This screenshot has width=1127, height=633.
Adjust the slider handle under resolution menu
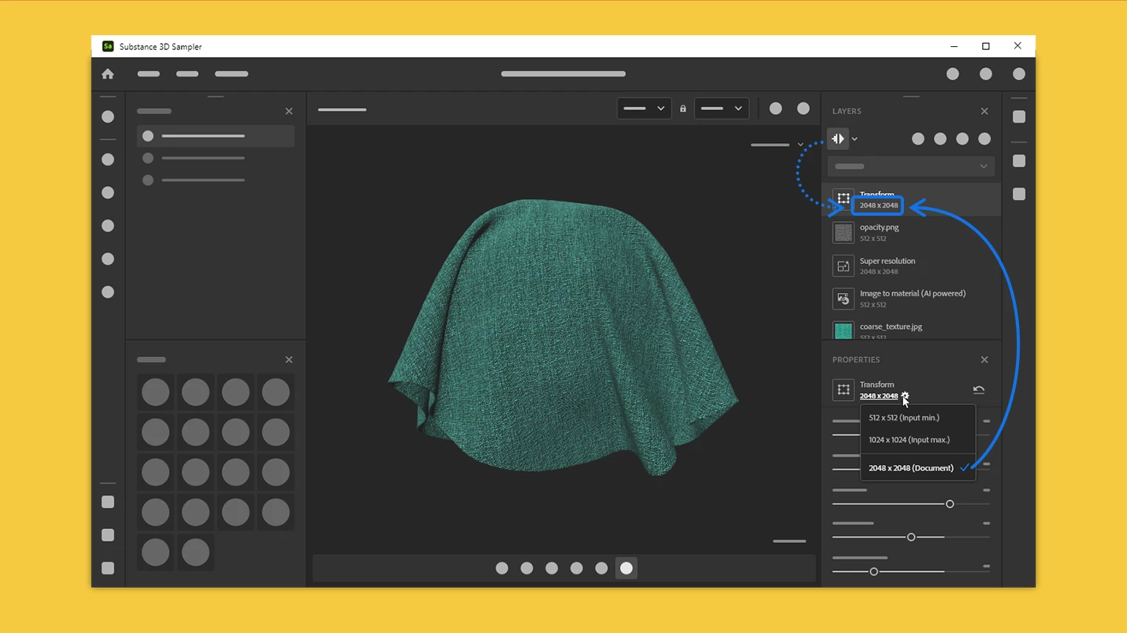[x=949, y=504]
